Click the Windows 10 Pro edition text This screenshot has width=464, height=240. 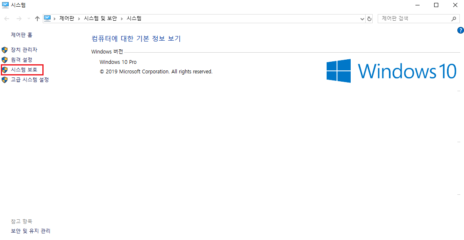coord(118,62)
